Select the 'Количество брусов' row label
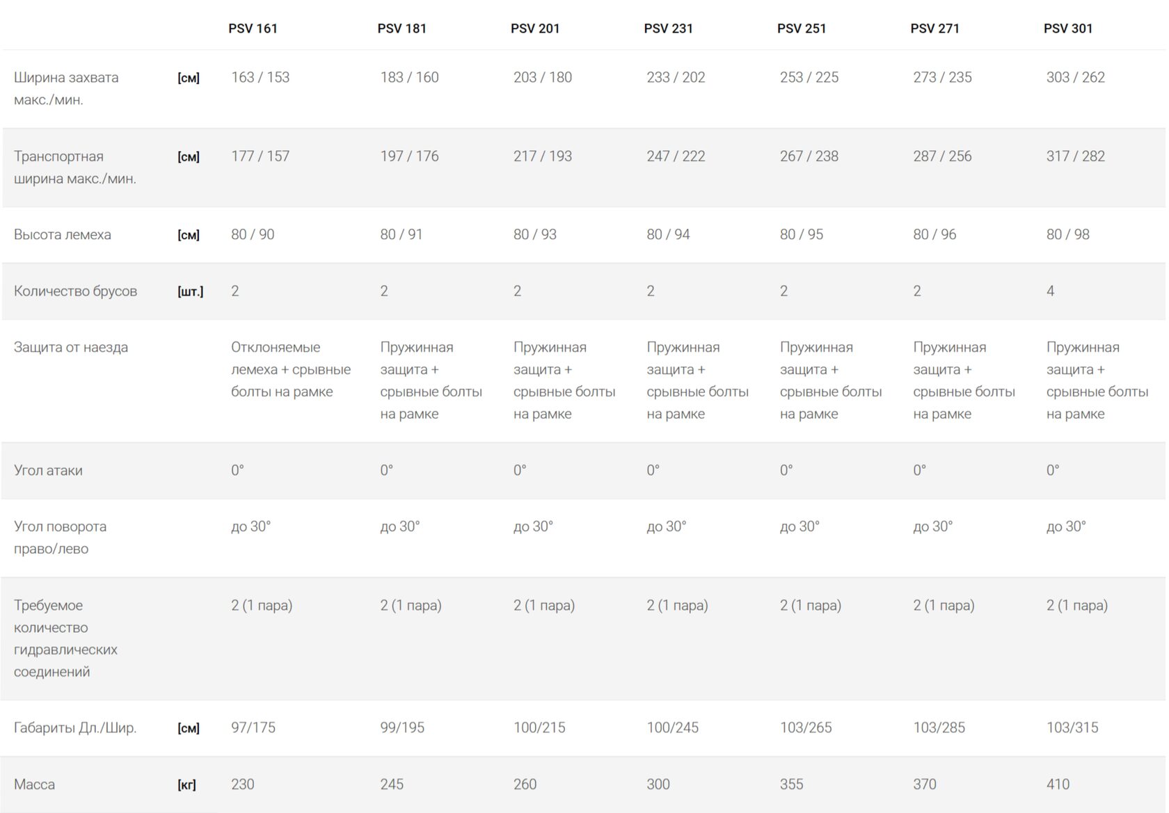The height and width of the screenshot is (813, 1169). pyautogui.click(x=75, y=291)
